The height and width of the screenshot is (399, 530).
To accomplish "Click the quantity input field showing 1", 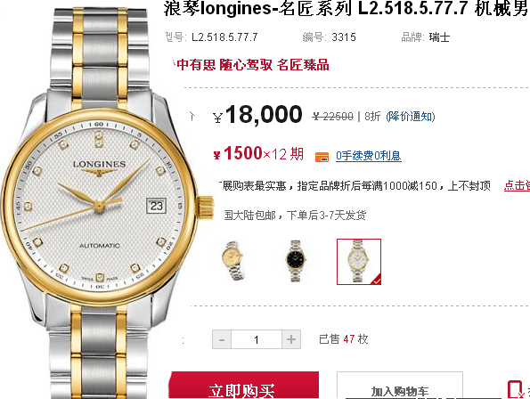I will [x=257, y=339].
